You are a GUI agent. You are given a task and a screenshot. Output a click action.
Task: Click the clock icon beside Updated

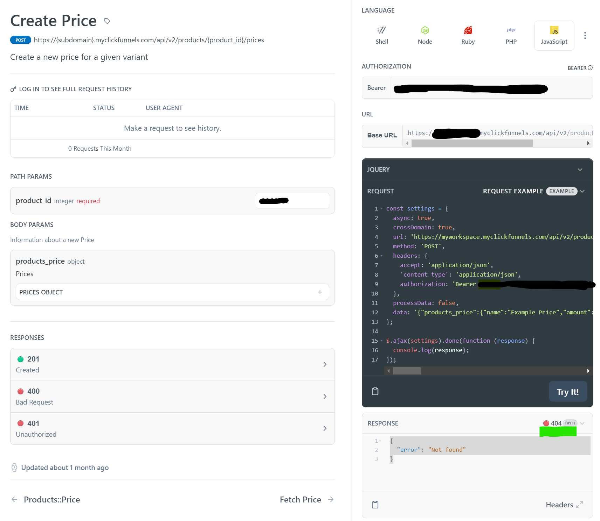14,468
